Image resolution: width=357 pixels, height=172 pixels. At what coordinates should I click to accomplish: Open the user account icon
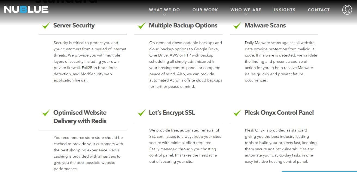[x=347, y=10]
